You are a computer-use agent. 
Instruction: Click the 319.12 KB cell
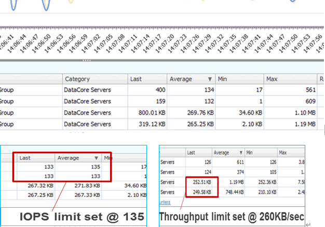coord(148,125)
